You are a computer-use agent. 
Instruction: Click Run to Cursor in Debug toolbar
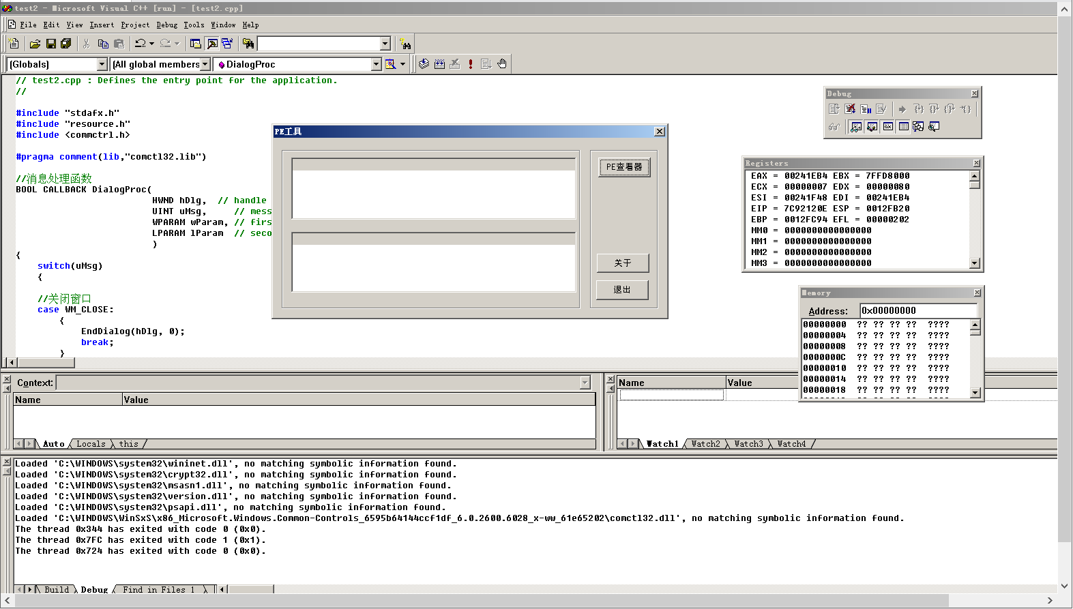pos(965,109)
